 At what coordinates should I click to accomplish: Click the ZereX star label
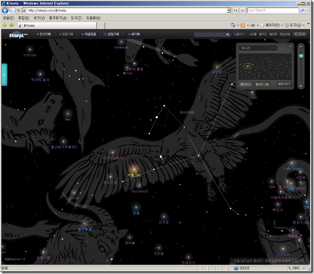(x=252, y=97)
